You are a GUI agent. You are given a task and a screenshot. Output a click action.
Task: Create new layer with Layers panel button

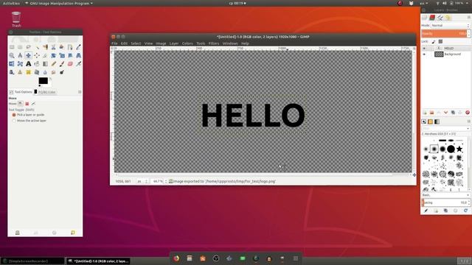coord(425,113)
